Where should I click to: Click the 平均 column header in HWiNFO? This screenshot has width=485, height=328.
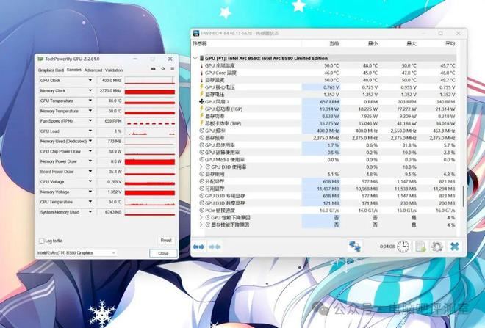[450, 43]
